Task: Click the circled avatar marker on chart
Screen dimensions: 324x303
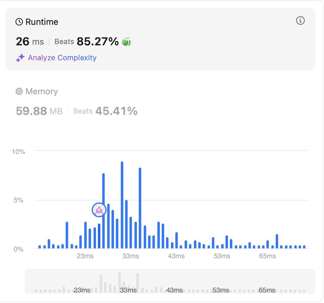Action: pyautogui.click(x=99, y=210)
